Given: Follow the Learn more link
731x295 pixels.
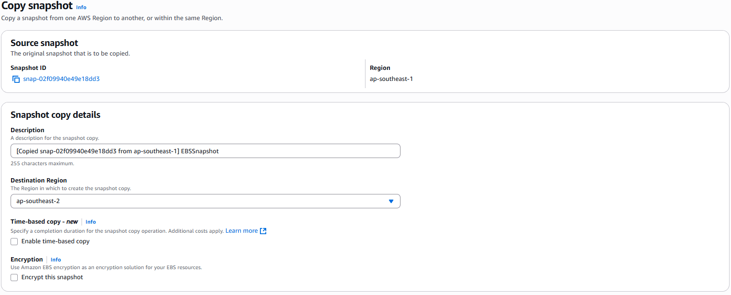Looking at the screenshot, I should pyautogui.click(x=241, y=231).
